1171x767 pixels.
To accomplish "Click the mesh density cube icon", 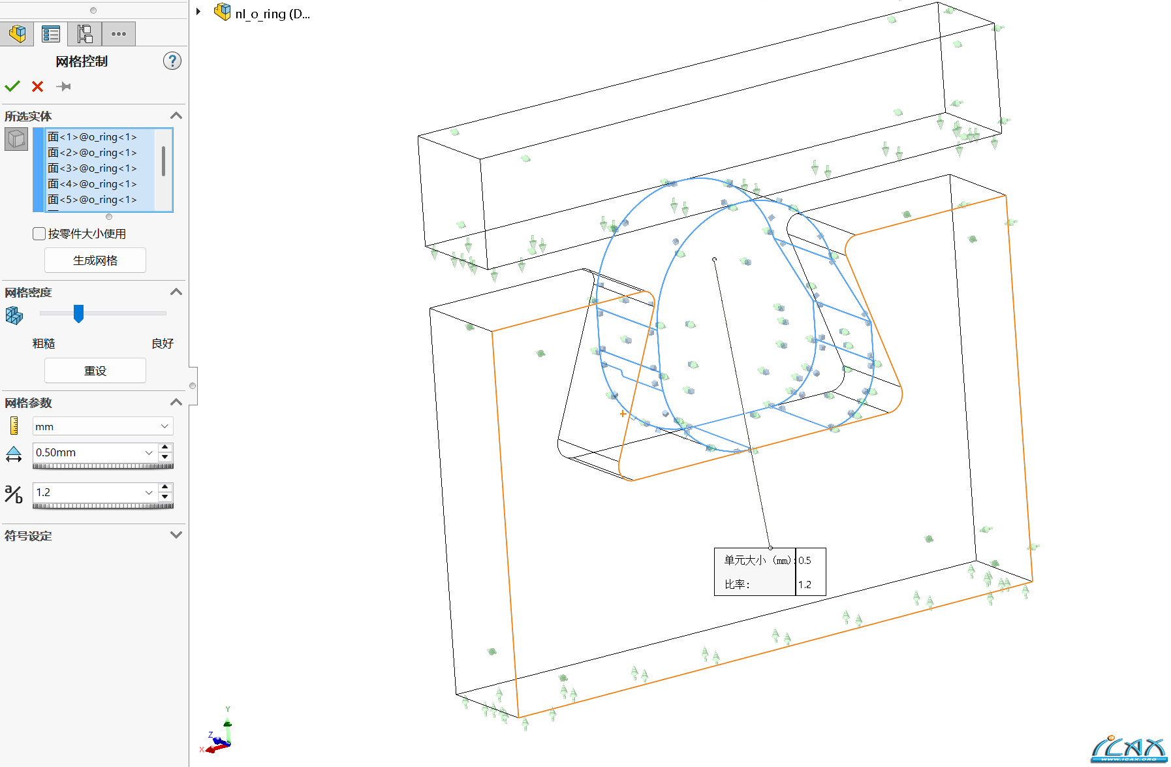I will (14, 316).
